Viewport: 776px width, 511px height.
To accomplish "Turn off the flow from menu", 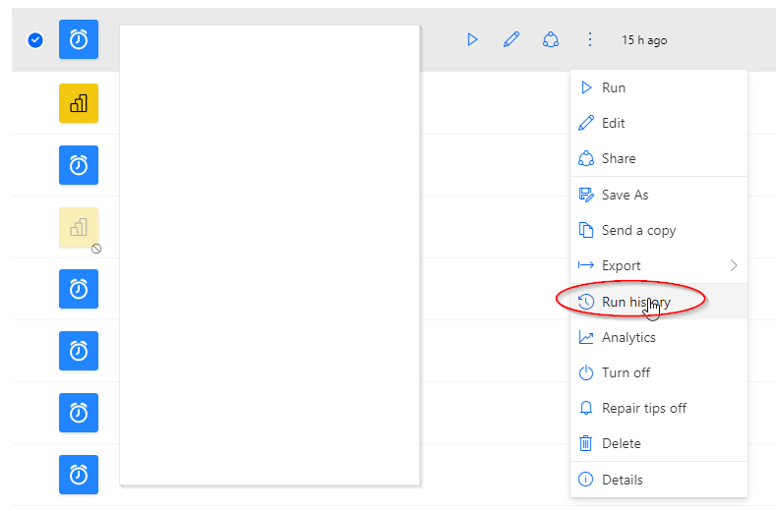I will pos(626,372).
